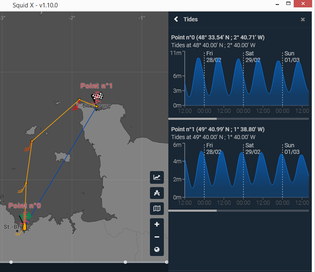Click the Point n°1 tide graph area
The width and height of the screenshot is (315, 272).
click(247, 172)
